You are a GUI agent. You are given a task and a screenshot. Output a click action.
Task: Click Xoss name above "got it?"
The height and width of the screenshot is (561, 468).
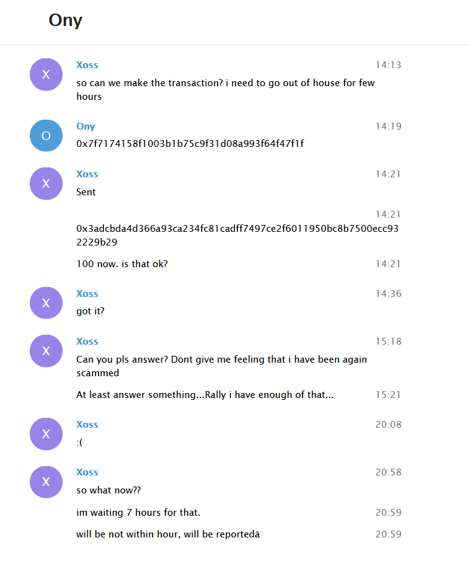coord(87,294)
